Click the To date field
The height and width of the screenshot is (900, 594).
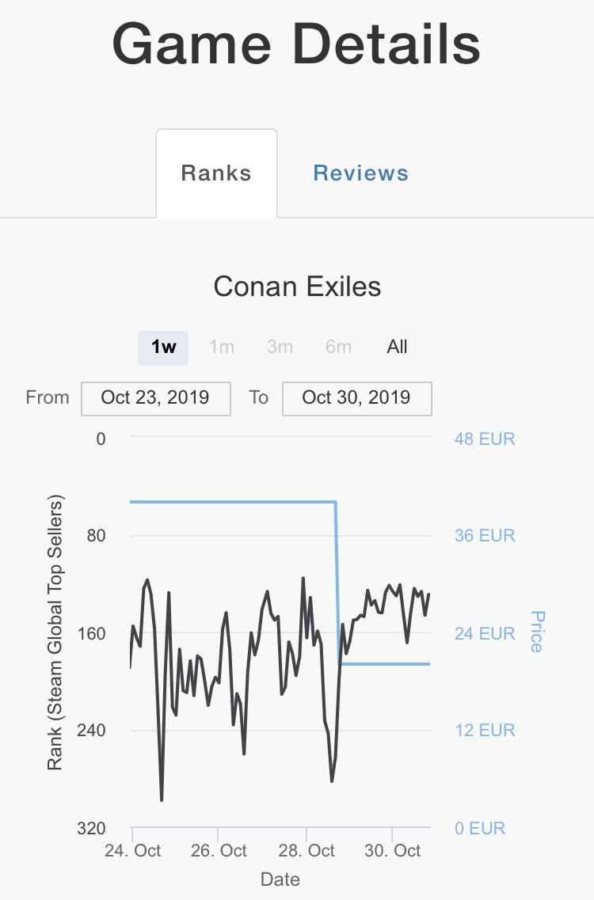click(x=356, y=397)
